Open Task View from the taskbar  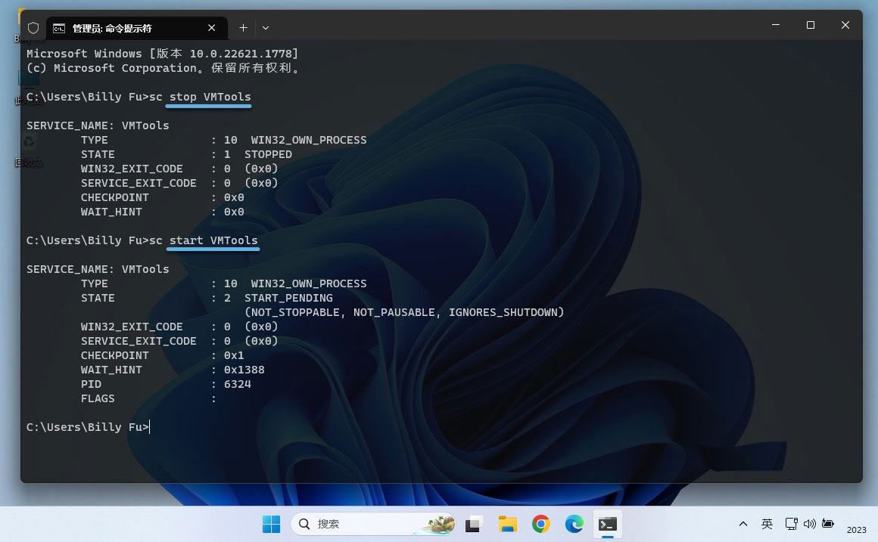[475, 524]
